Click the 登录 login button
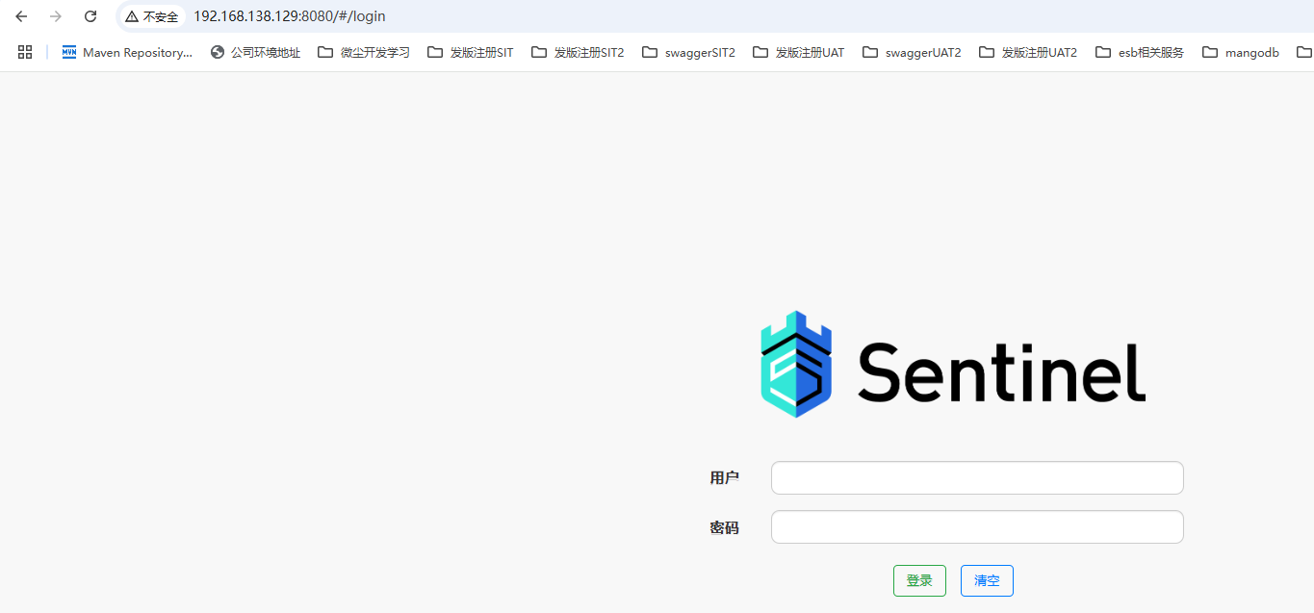This screenshot has width=1314, height=613. tap(919, 580)
